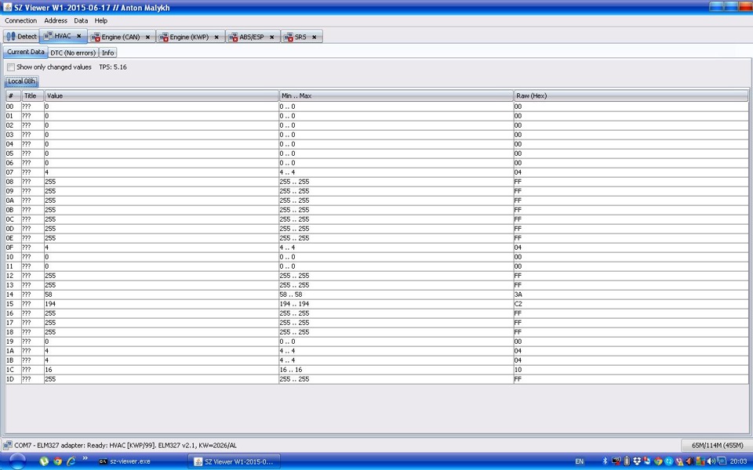Click the raw hex 10 cell

[x=631, y=370]
